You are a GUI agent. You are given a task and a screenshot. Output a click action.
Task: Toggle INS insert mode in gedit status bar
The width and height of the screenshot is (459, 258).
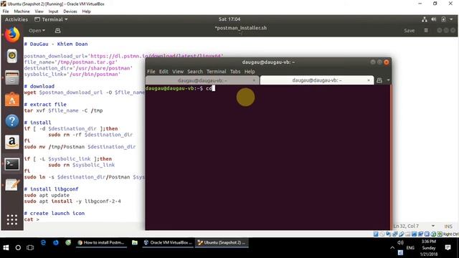tap(448, 226)
